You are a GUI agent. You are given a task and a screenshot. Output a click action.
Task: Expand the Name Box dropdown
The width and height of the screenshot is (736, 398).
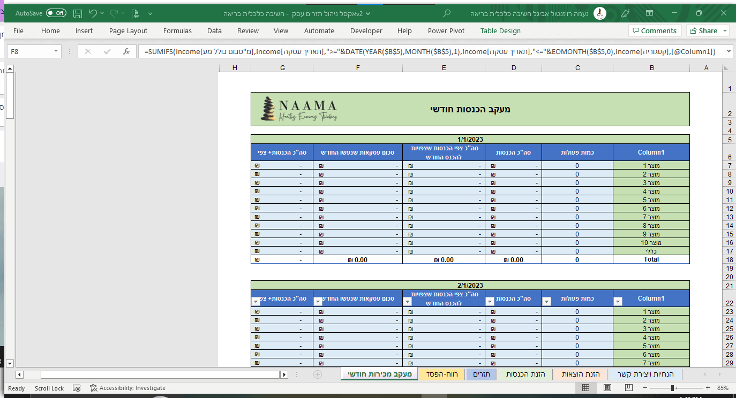coord(56,51)
